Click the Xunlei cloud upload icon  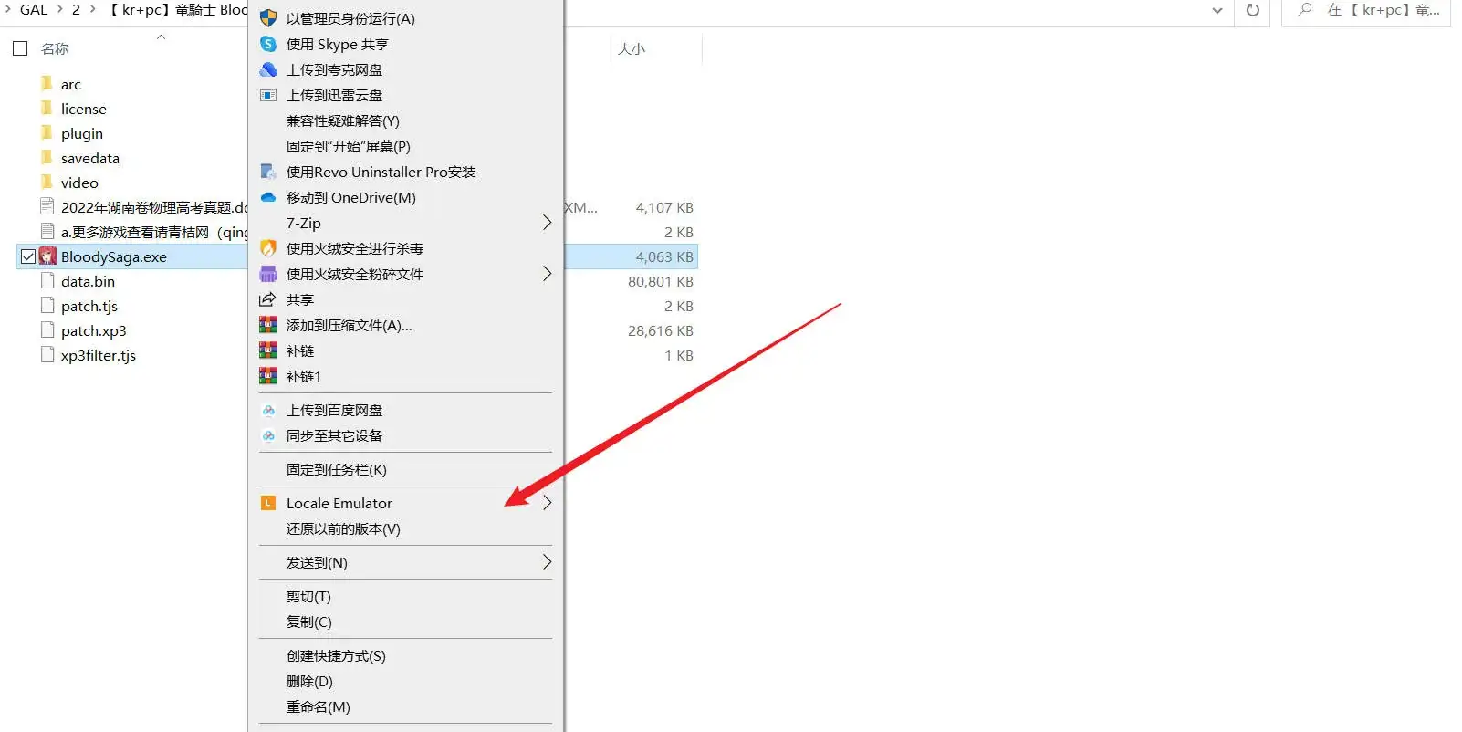click(268, 95)
